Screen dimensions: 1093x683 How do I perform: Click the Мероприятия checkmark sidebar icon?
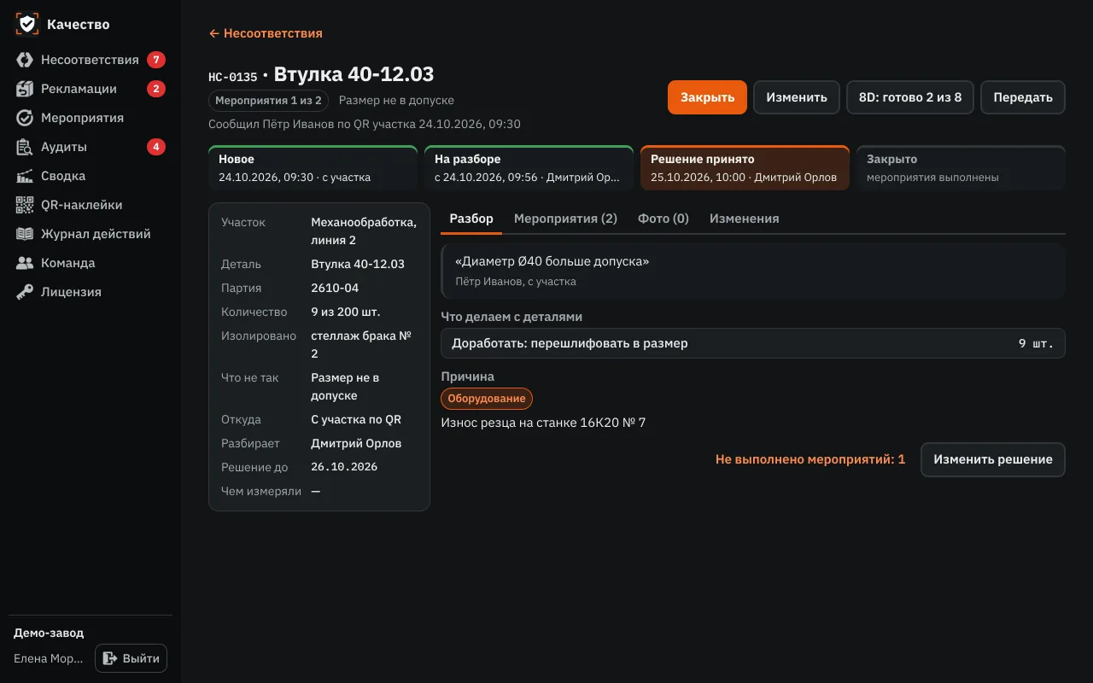25,118
